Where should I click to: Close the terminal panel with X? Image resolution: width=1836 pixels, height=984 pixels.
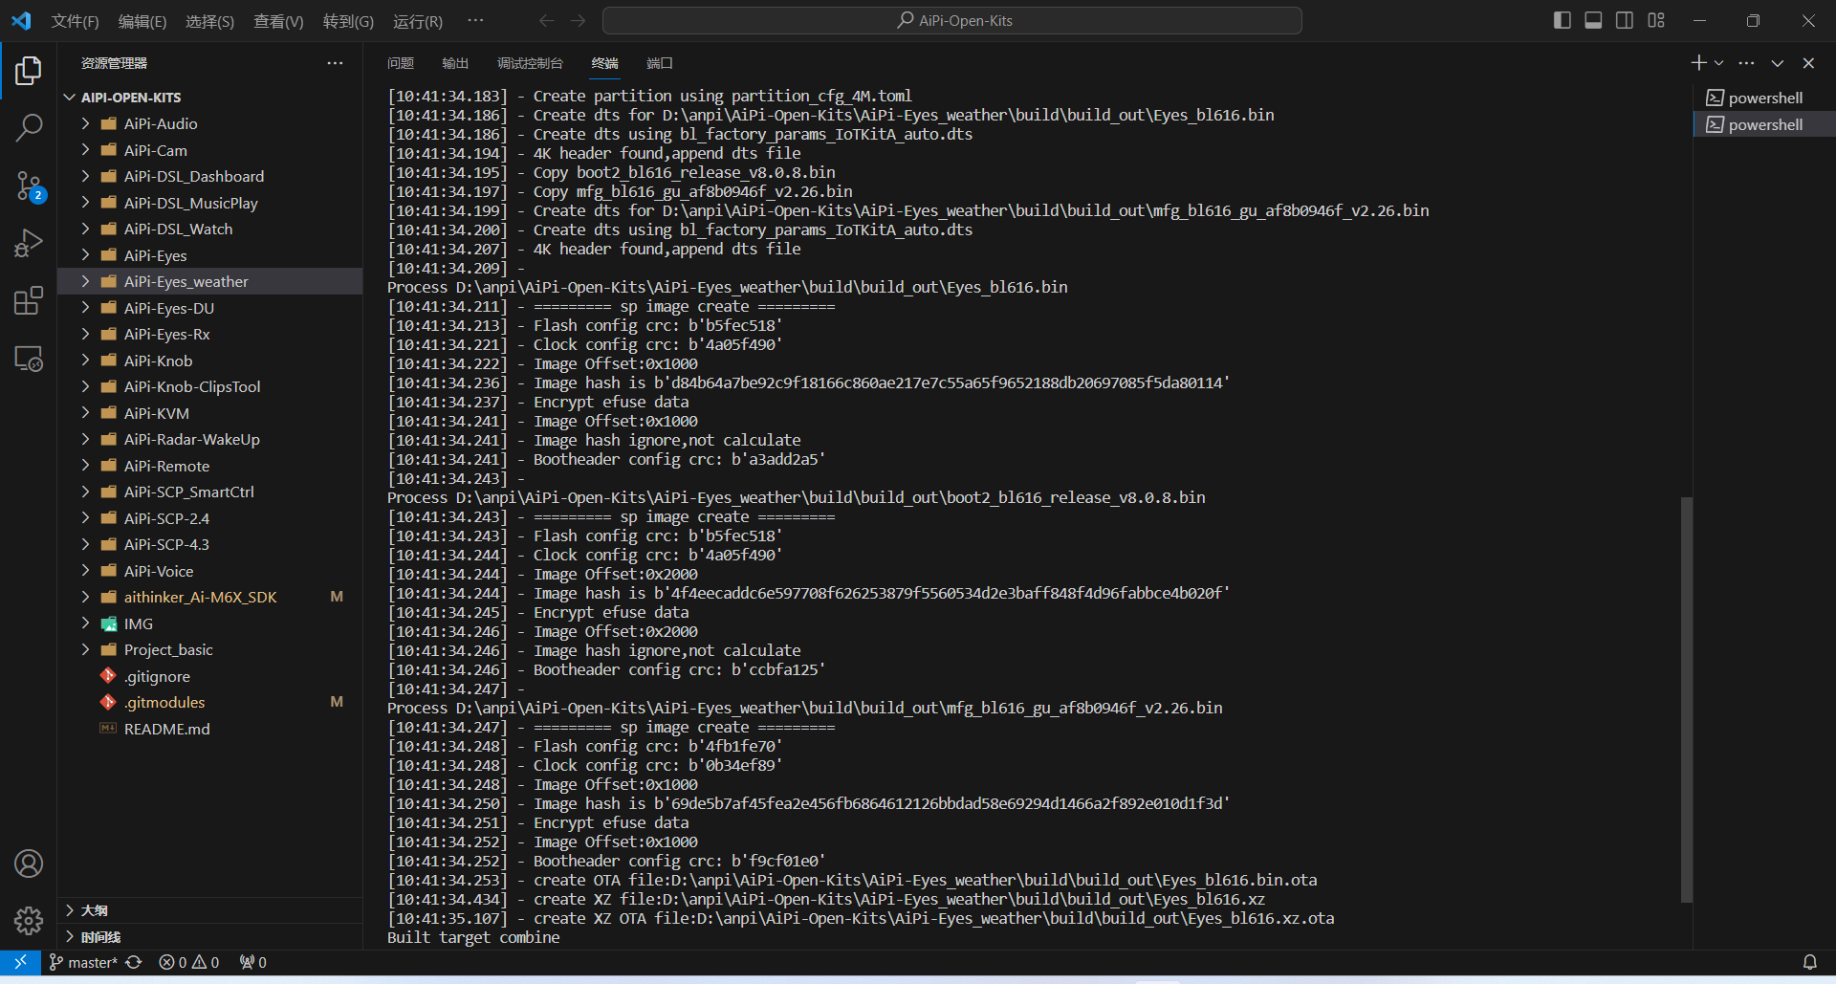pyautogui.click(x=1808, y=63)
